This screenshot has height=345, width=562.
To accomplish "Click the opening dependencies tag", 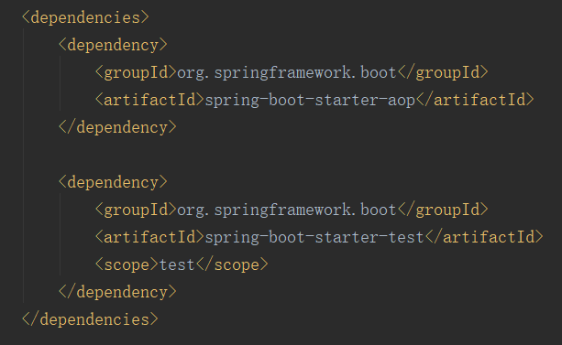I will tap(85, 17).
